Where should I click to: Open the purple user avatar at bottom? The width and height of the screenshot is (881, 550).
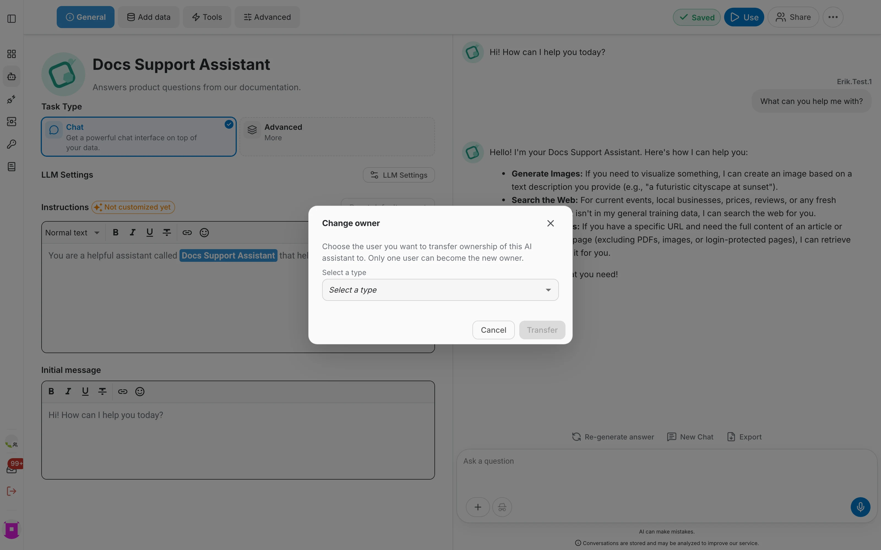pyautogui.click(x=12, y=529)
